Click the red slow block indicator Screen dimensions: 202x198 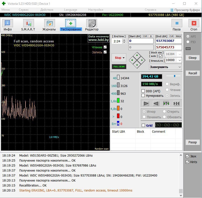pos(118,116)
